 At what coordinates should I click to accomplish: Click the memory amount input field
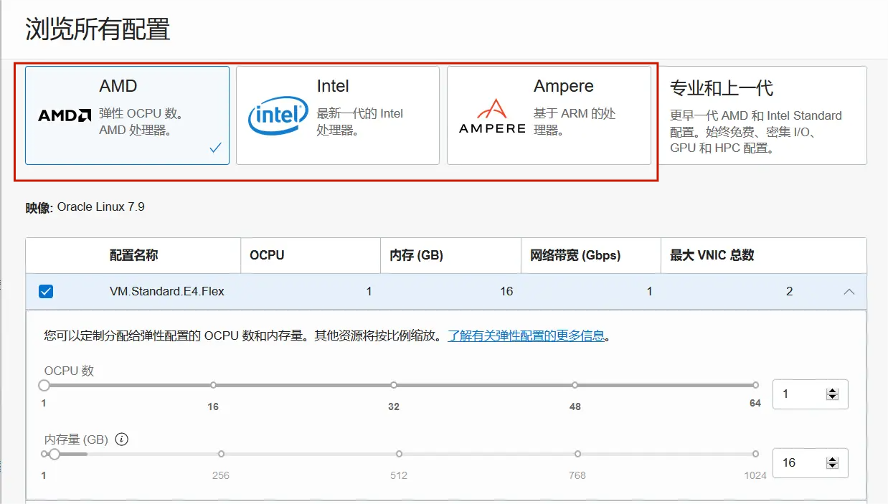pyautogui.click(x=810, y=462)
